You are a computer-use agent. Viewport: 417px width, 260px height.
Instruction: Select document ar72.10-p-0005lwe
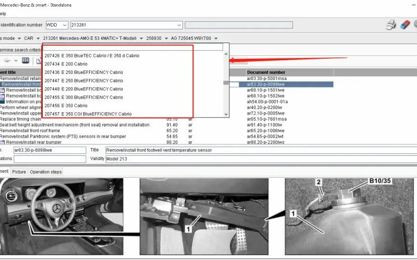pyautogui.click(x=265, y=113)
